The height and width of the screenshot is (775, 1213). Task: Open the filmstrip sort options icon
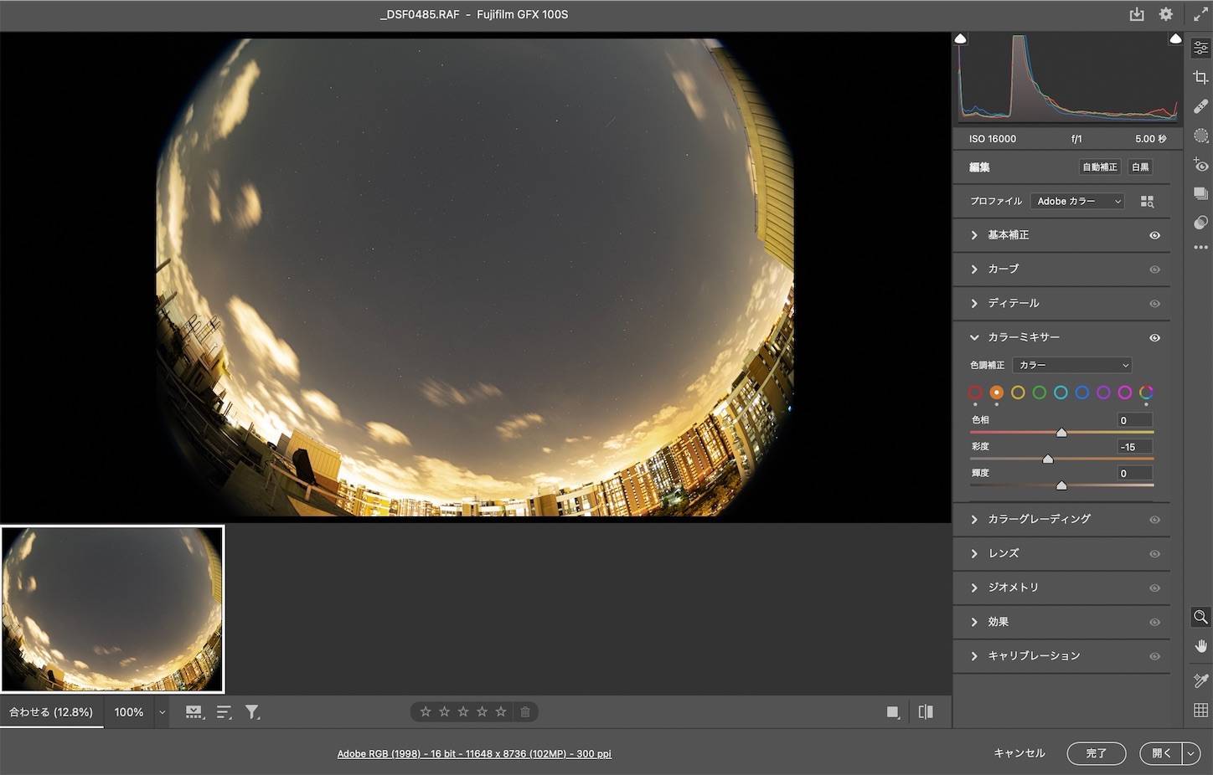(224, 712)
